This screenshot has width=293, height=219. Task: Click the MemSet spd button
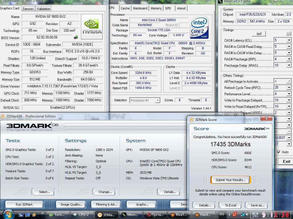coord(259,34)
